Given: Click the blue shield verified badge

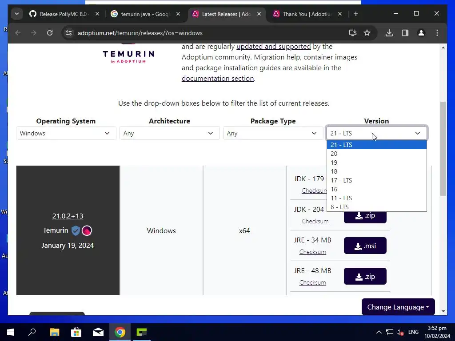Looking at the screenshot, I should [76, 230].
